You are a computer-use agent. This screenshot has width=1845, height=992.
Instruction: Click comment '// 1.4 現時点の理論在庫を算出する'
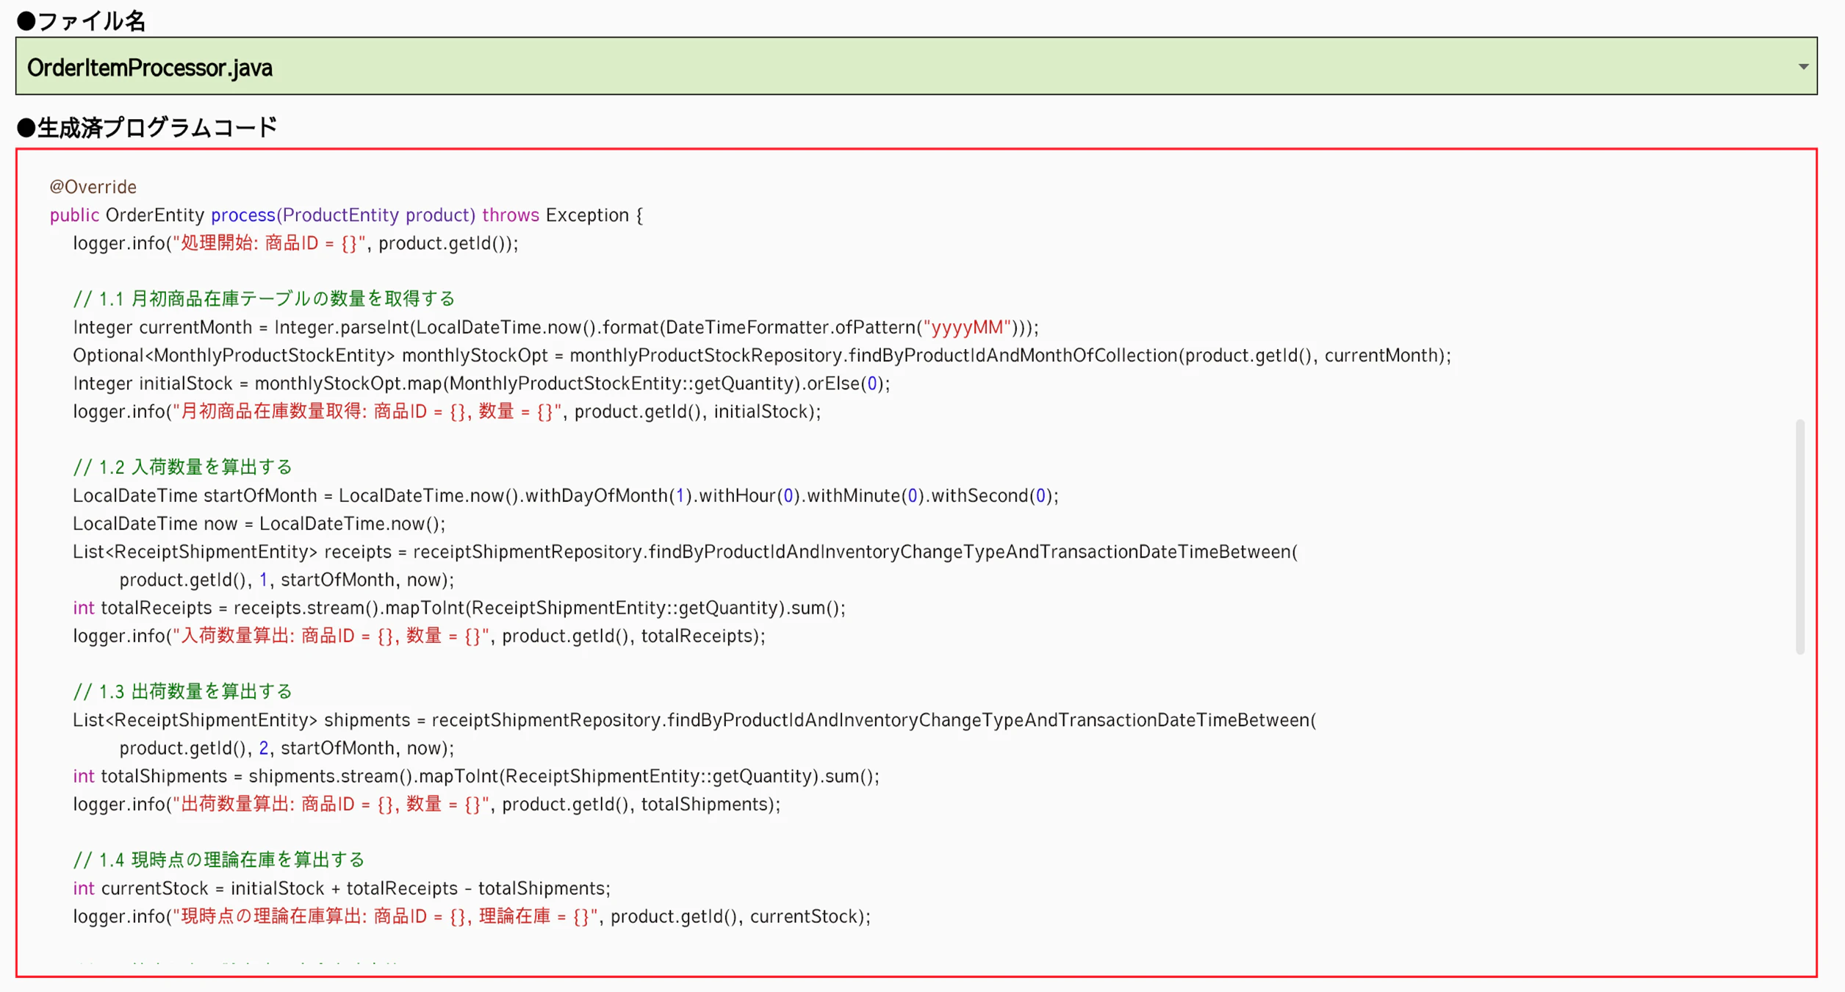pyautogui.click(x=218, y=860)
